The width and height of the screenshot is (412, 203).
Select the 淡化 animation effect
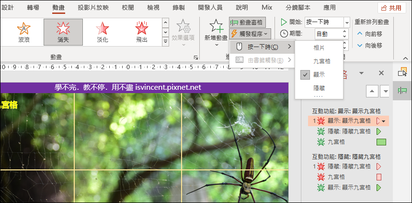pos(102,32)
